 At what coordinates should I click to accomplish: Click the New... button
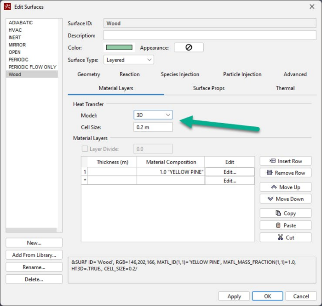[34, 243]
